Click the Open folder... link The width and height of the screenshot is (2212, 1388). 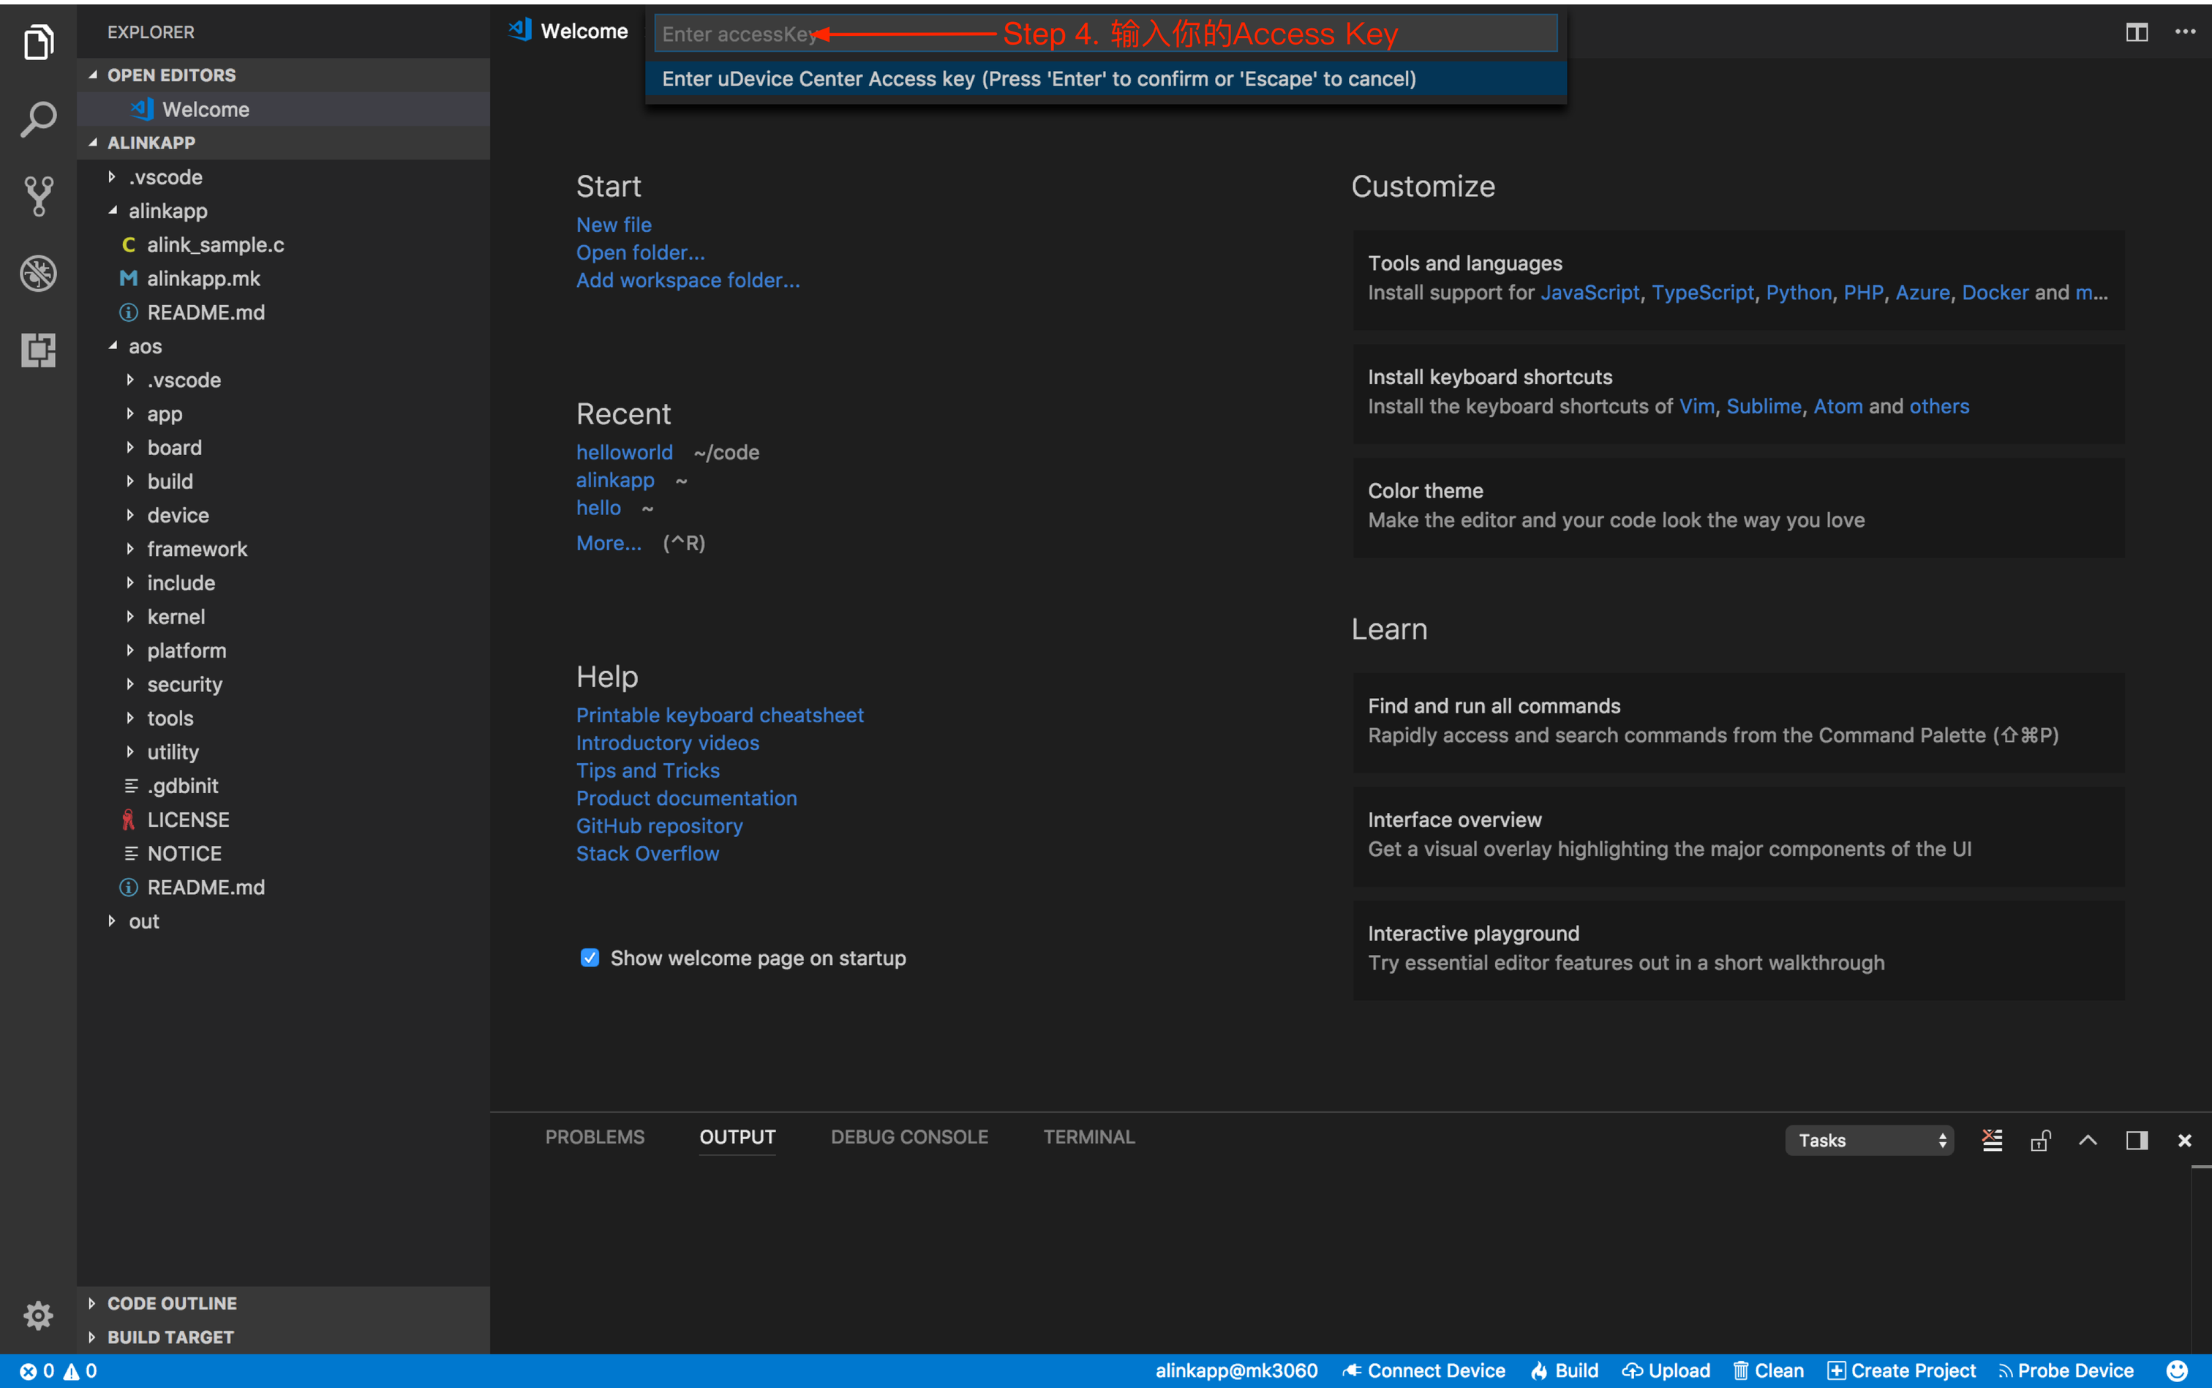click(x=639, y=252)
